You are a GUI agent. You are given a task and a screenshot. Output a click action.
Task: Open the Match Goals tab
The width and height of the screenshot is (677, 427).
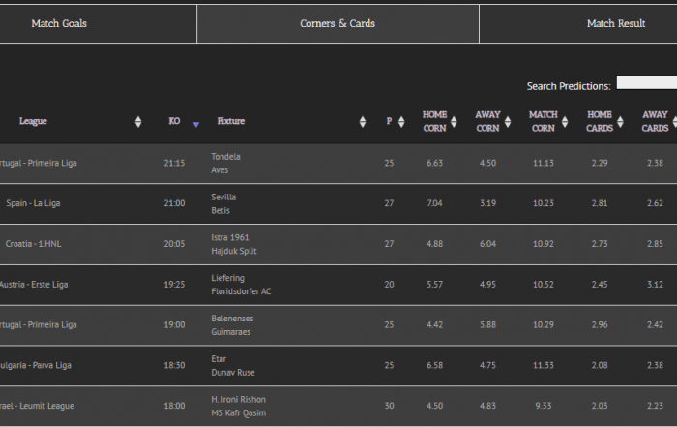pyautogui.click(x=59, y=24)
